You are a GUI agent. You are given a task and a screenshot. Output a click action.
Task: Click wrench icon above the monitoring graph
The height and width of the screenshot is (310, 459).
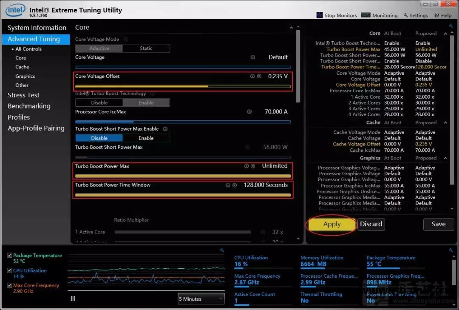(x=221, y=250)
